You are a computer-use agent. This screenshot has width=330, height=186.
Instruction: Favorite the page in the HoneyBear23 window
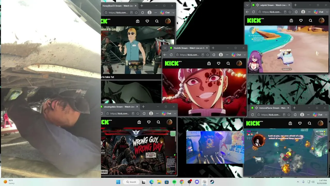coord(136,12)
